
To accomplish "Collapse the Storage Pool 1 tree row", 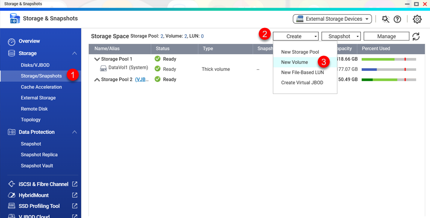I will tap(97, 59).
